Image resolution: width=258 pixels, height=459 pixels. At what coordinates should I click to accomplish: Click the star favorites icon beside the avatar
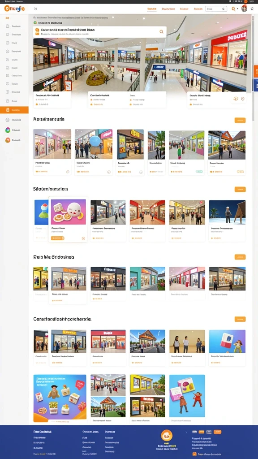[x=252, y=9]
